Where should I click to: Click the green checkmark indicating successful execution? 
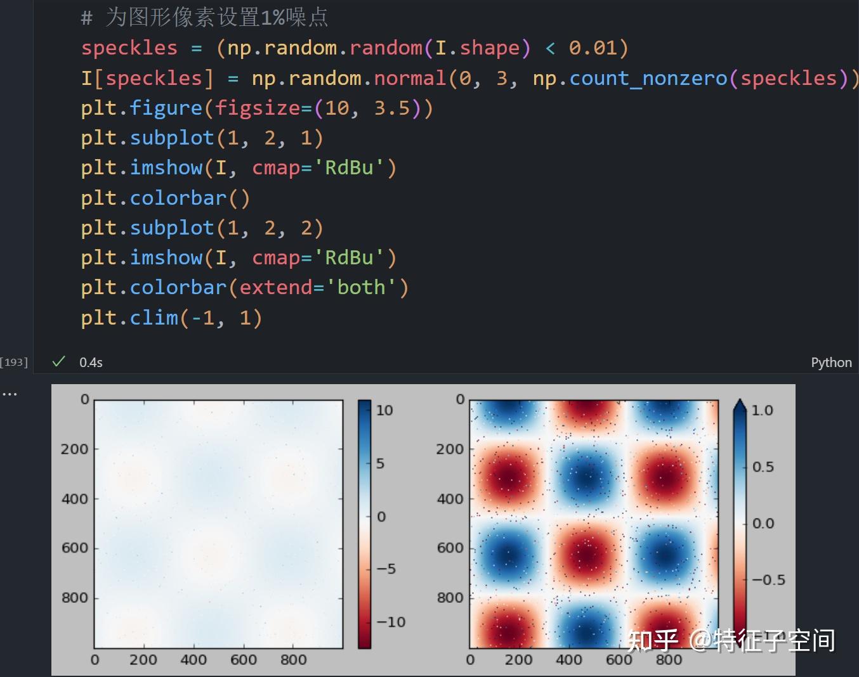[58, 361]
